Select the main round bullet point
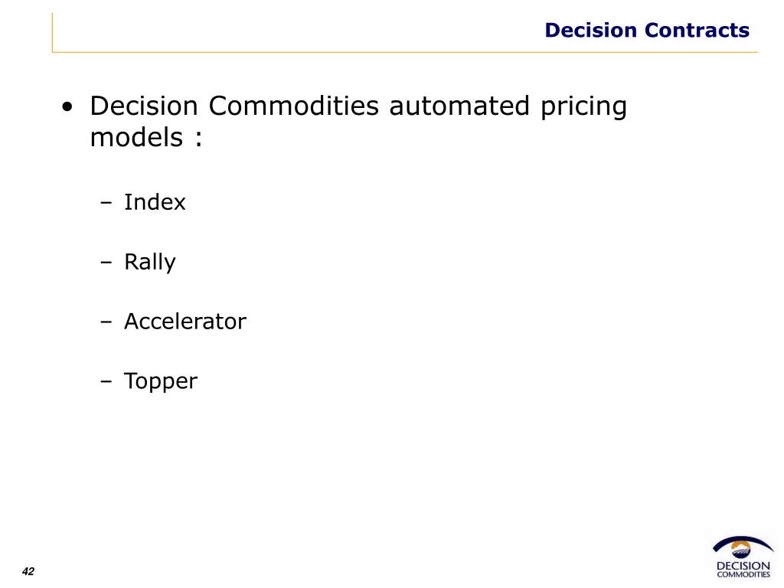Image resolution: width=784 pixels, height=588 pixels. [67, 107]
